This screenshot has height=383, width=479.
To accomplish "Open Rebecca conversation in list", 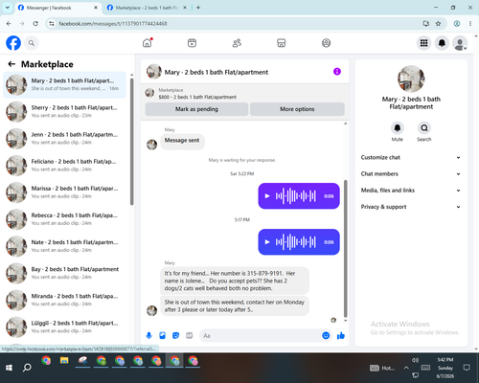I will coord(64,219).
